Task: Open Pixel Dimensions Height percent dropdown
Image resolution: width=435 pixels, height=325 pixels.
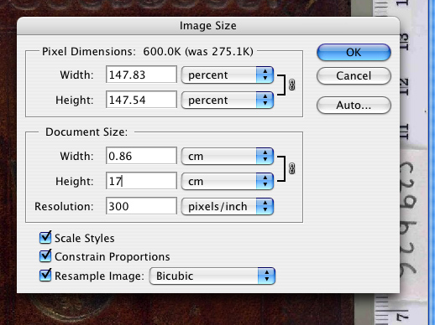Action: [x=228, y=100]
